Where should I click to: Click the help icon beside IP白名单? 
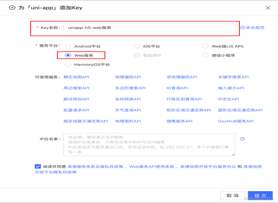click(x=242, y=139)
